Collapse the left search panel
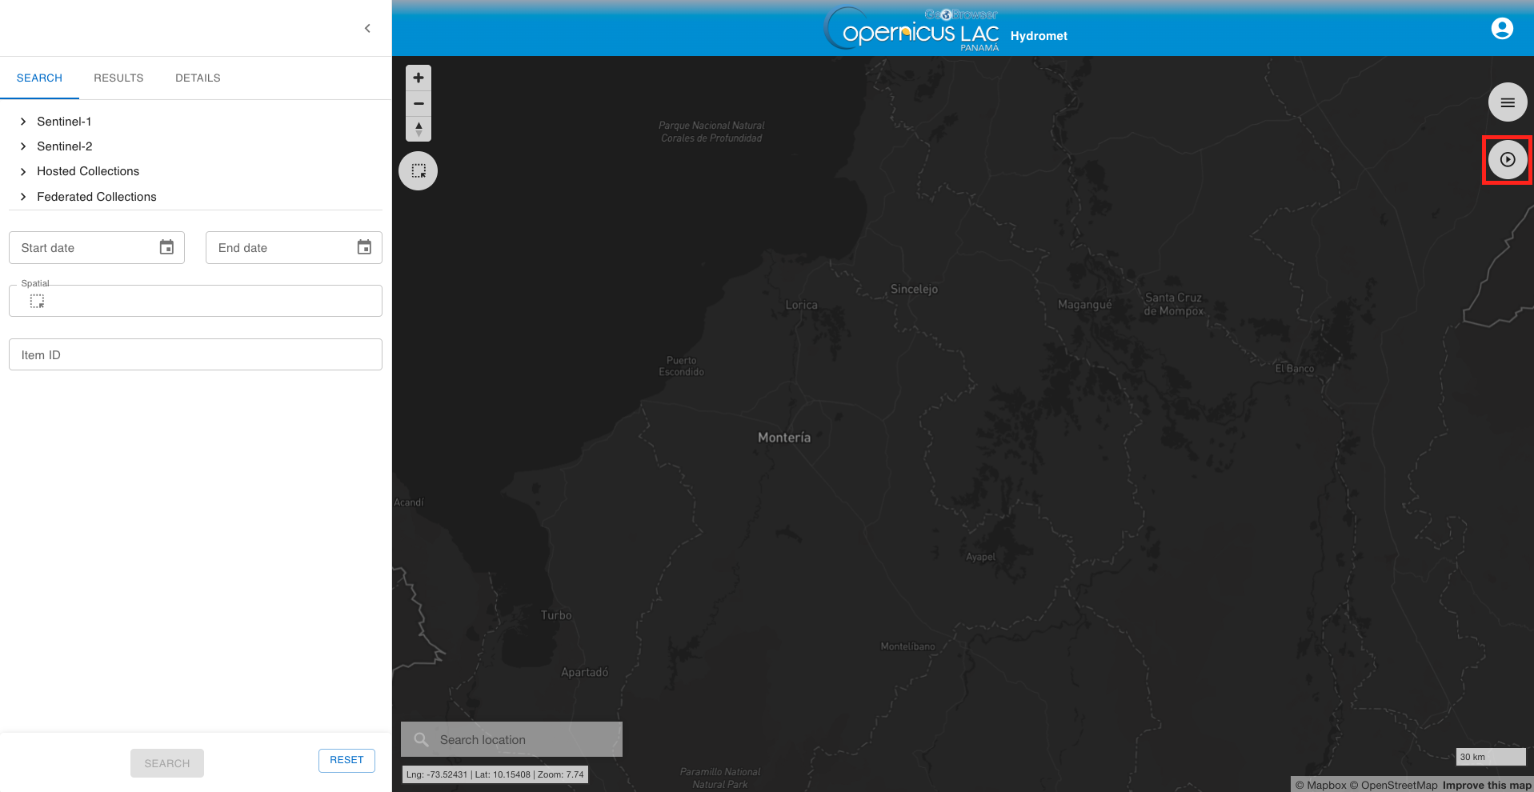Viewport: 1534px width, 792px height. pyautogui.click(x=367, y=28)
